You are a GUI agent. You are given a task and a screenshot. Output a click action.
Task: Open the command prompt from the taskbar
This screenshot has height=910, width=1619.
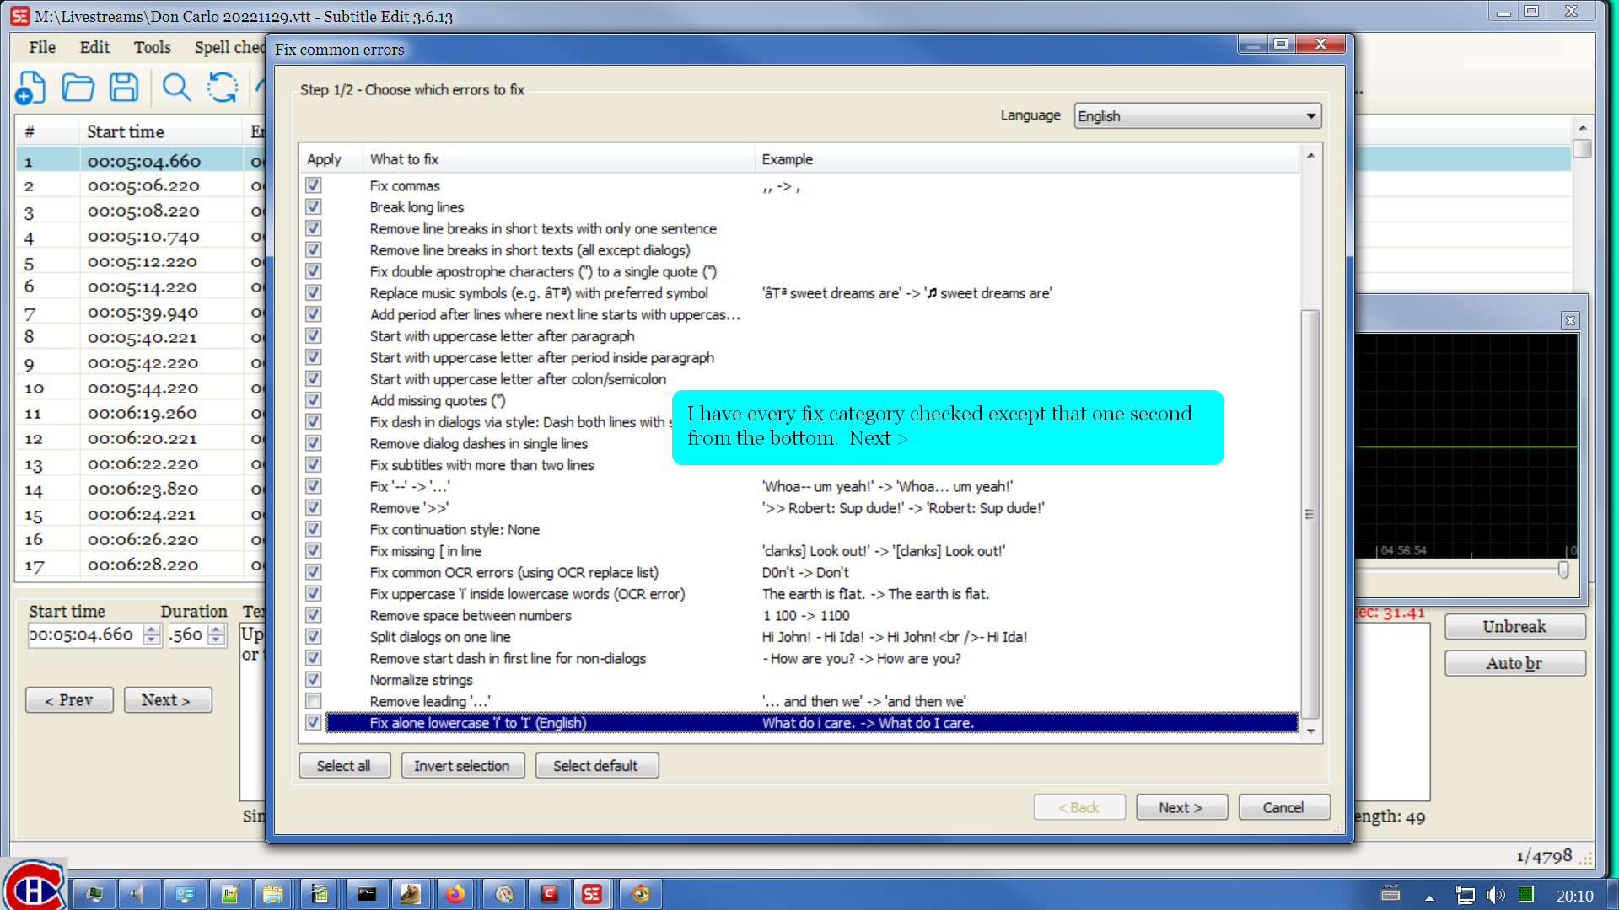point(366,894)
